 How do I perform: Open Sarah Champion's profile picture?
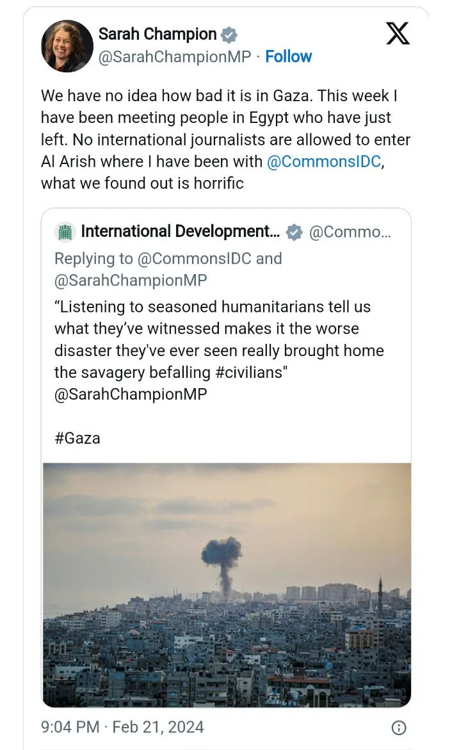point(67,46)
